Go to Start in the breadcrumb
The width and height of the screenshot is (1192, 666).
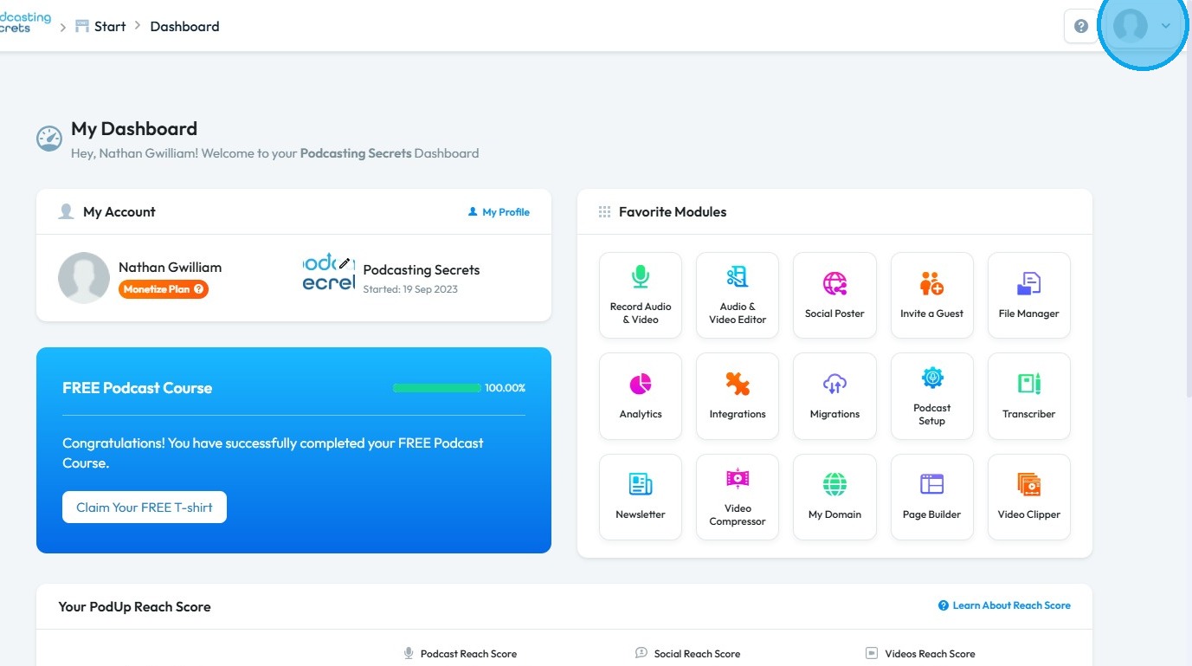click(x=110, y=26)
